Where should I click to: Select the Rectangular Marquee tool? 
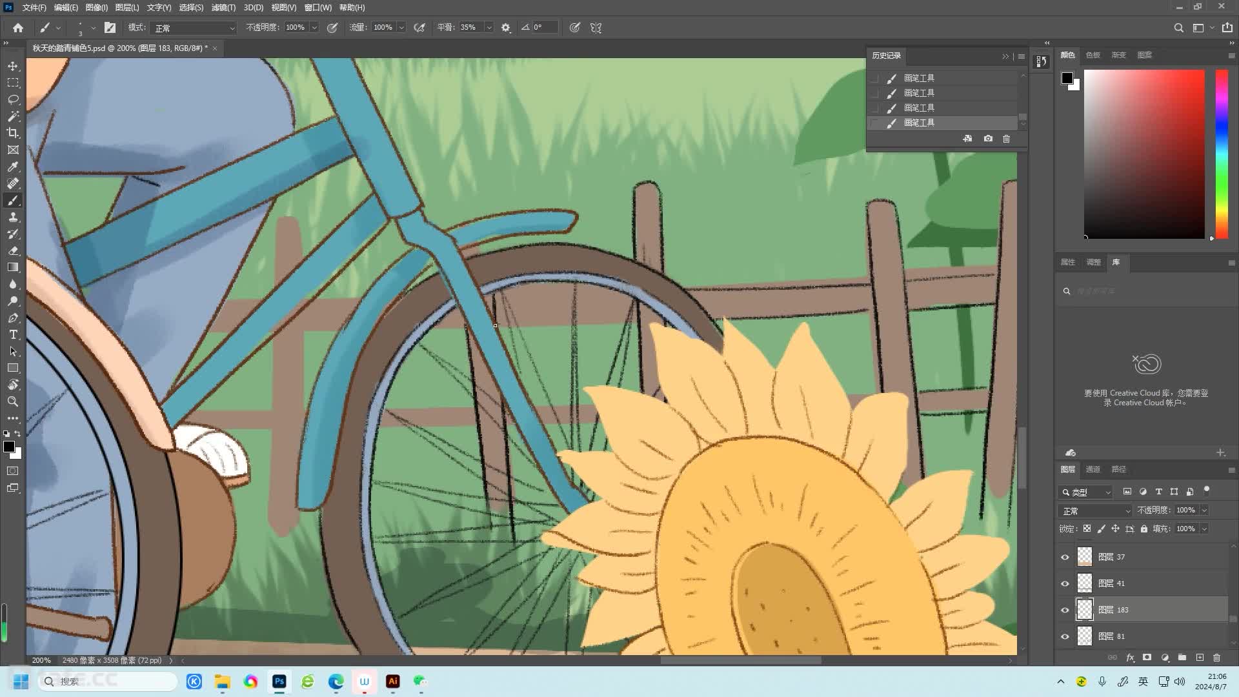coord(13,83)
